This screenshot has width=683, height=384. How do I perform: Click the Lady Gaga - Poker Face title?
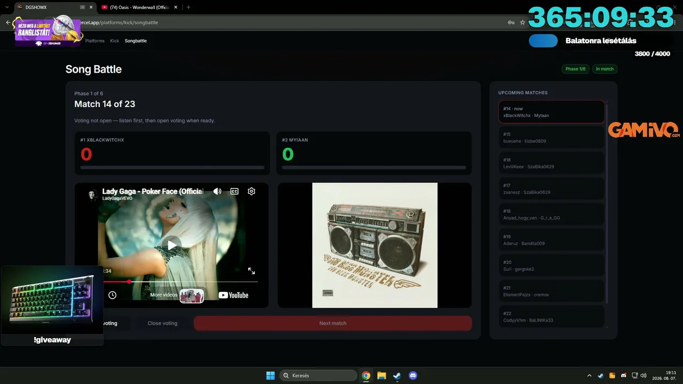click(x=153, y=191)
